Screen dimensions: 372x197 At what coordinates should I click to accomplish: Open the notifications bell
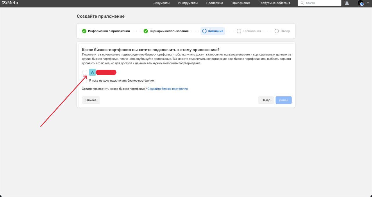[x=347, y=3]
